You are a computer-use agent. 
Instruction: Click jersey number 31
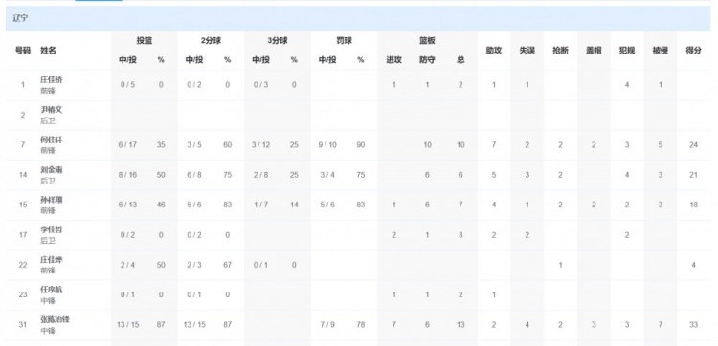point(23,325)
